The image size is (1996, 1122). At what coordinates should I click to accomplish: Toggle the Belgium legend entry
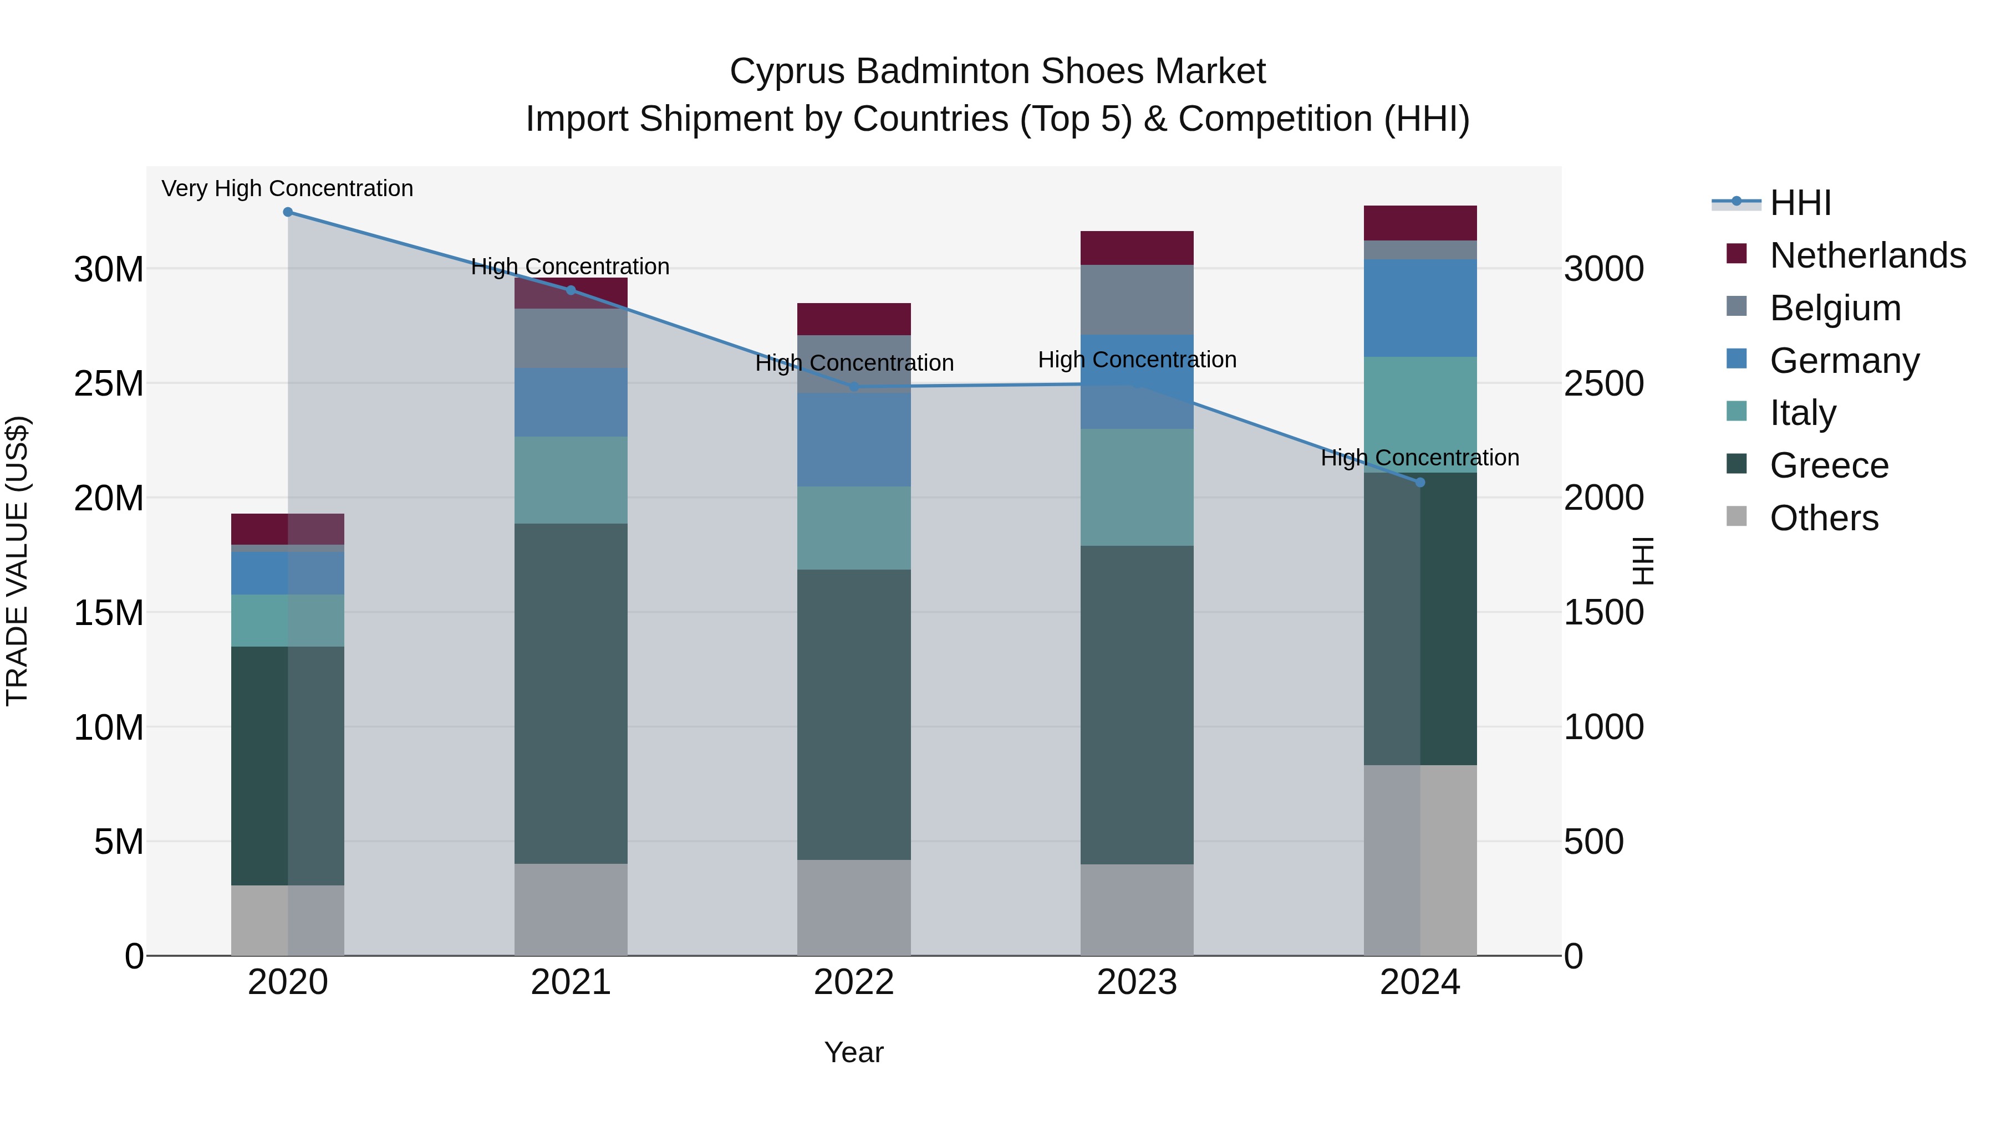tap(1814, 308)
